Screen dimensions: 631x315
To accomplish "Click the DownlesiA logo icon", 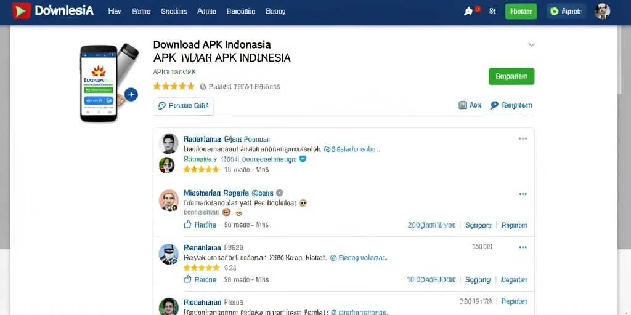I will tap(22, 11).
